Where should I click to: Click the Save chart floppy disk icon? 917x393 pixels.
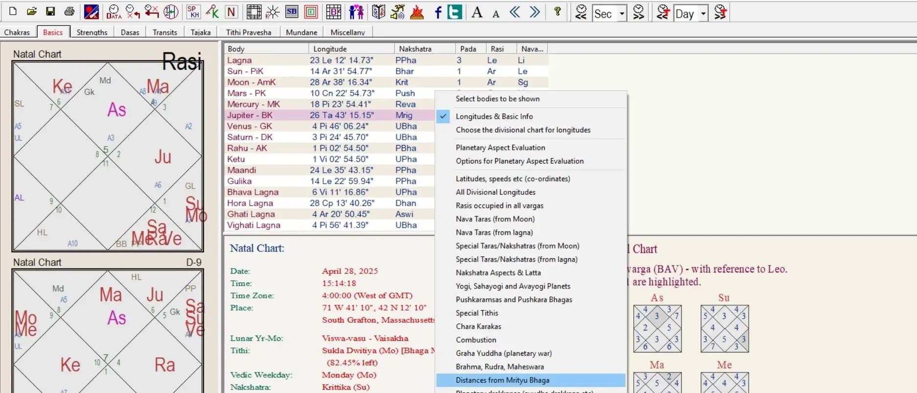click(50, 12)
